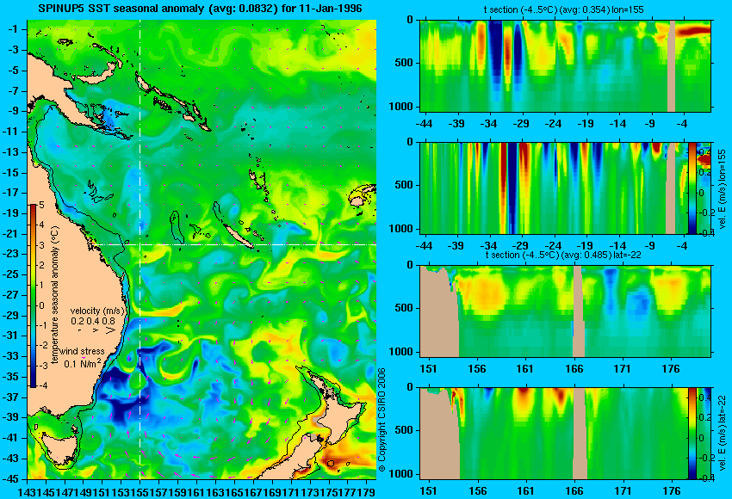Image resolution: width=732 pixels, height=499 pixels.
Task: Click the 1000 depth label on the top section
Action: coord(401,107)
